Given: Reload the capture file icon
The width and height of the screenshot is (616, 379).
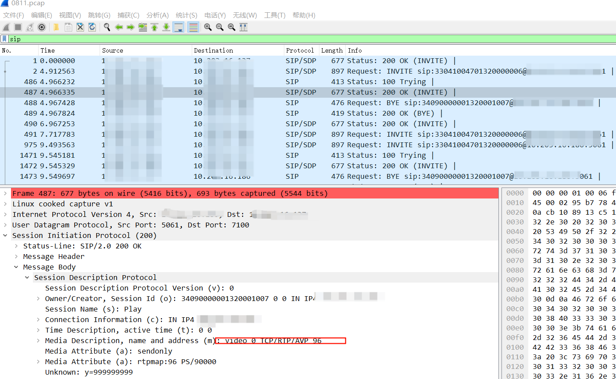Looking at the screenshot, I should pos(92,27).
